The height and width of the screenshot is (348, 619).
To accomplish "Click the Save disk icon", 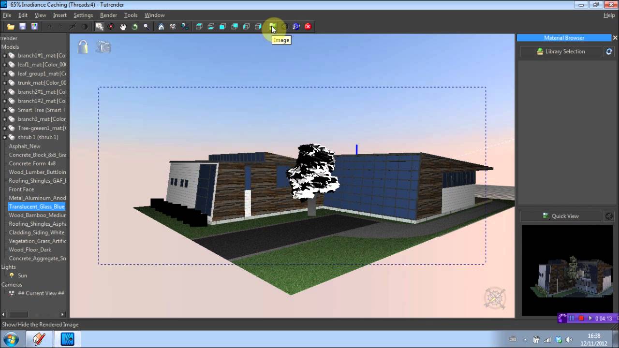I will (x=22, y=27).
